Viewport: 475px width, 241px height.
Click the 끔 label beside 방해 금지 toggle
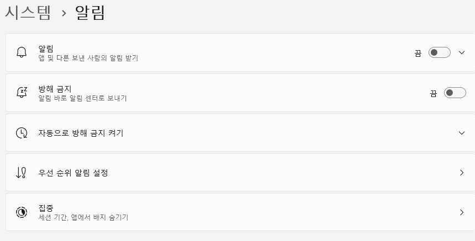(434, 94)
